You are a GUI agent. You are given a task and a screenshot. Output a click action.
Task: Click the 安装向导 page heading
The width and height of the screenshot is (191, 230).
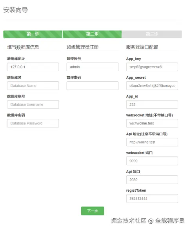coord(16,10)
